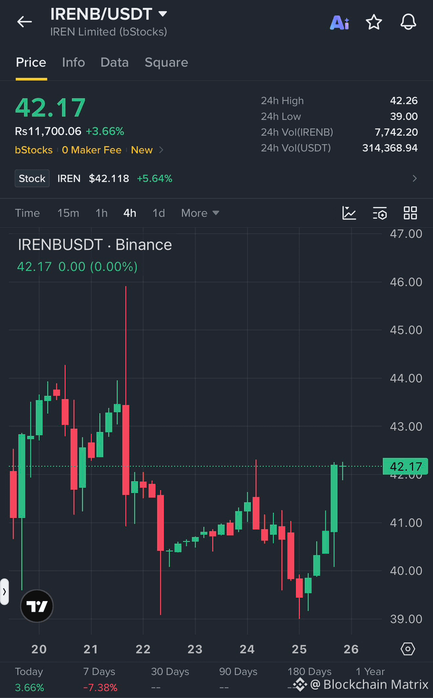Select the 15m interval
This screenshot has width=433, height=698.
coord(68,213)
